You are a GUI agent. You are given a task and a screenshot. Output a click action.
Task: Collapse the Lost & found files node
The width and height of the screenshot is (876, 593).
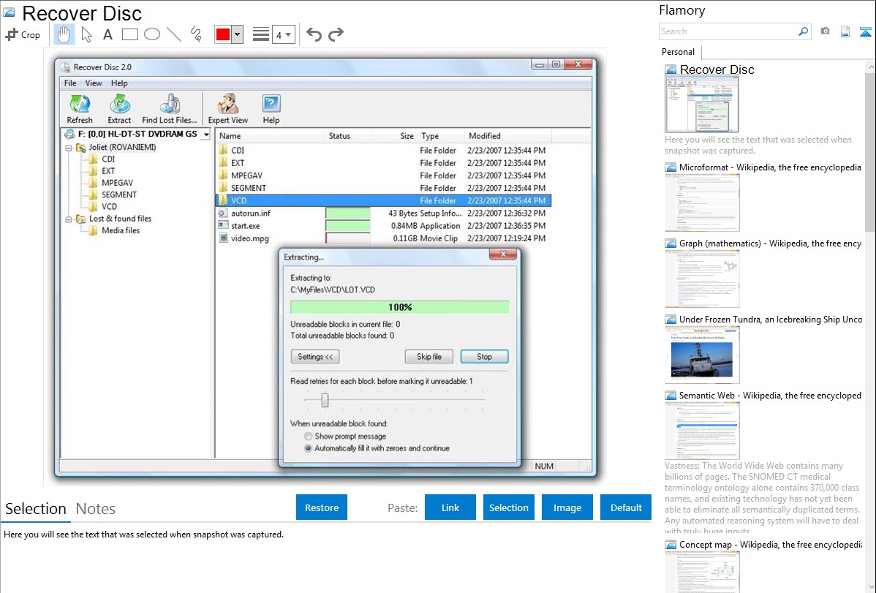[x=69, y=219]
